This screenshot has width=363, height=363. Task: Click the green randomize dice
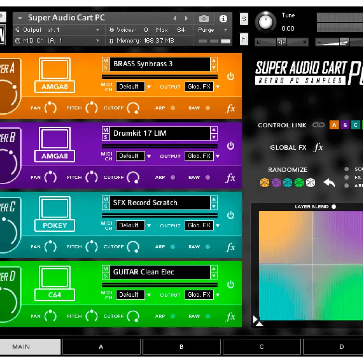coord(299,183)
